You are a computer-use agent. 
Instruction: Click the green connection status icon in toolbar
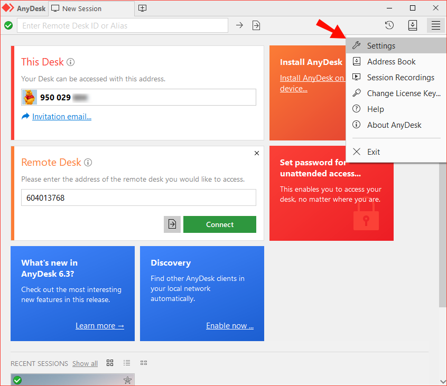(x=8, y=26)
